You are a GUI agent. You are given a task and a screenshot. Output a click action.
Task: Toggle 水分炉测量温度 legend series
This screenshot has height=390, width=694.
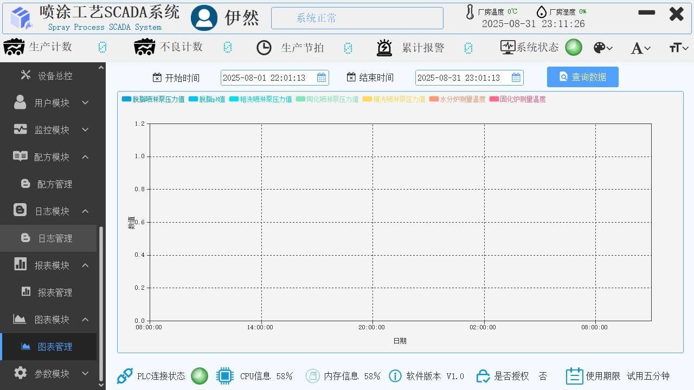462,100
